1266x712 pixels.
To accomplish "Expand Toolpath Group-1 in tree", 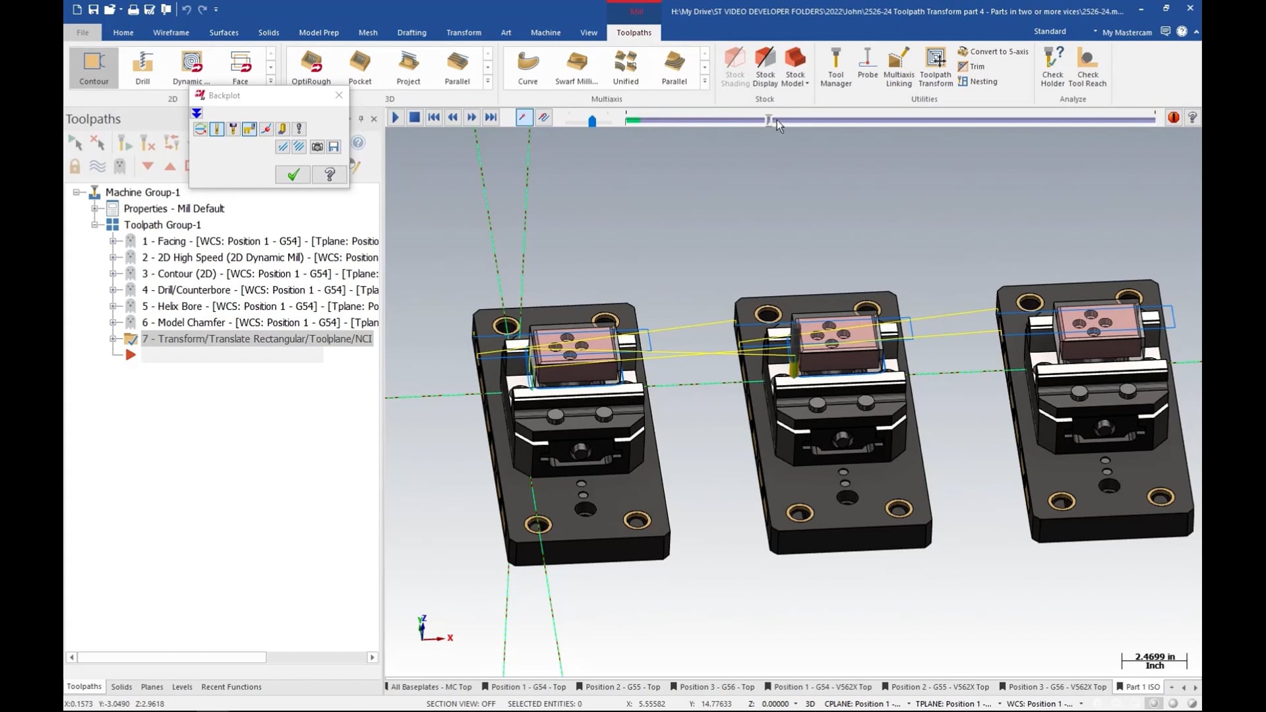I will [95, 224].
